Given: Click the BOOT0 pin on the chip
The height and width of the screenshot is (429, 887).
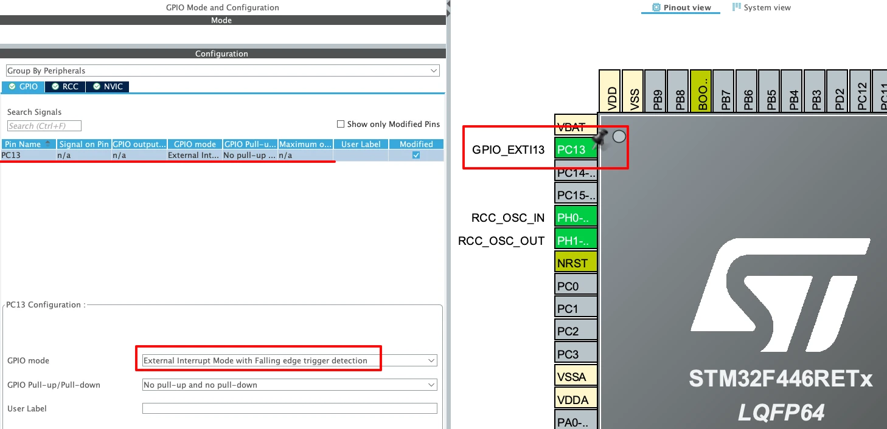Looking at the screenshot, I should point(701,91).
